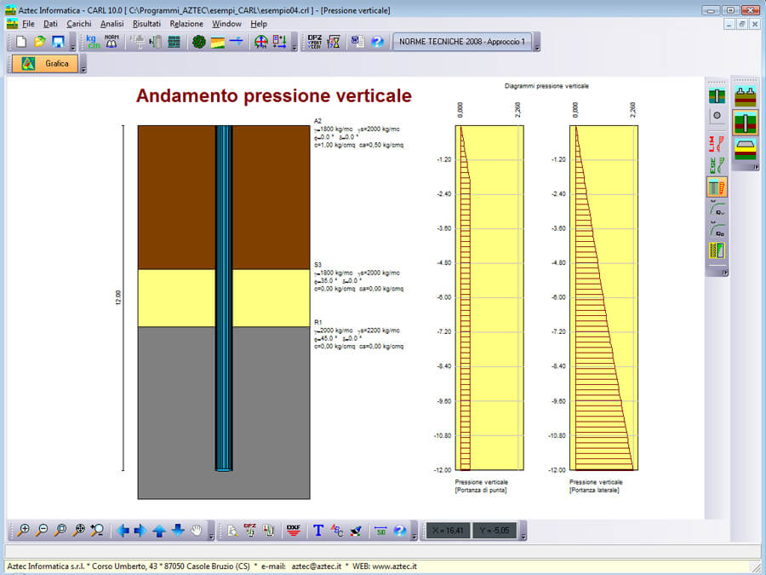Click the X coordinate display field
This screenshot has width=766, height=575.
[448, 530]
